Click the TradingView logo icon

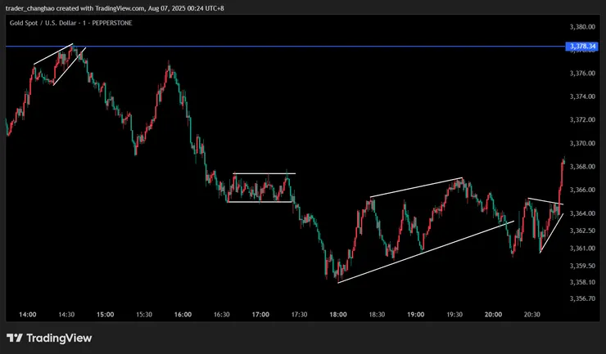pyautogui.click(x=15, y=338)
